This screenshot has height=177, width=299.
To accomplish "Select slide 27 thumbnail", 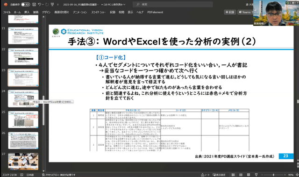I will point(23,162).
